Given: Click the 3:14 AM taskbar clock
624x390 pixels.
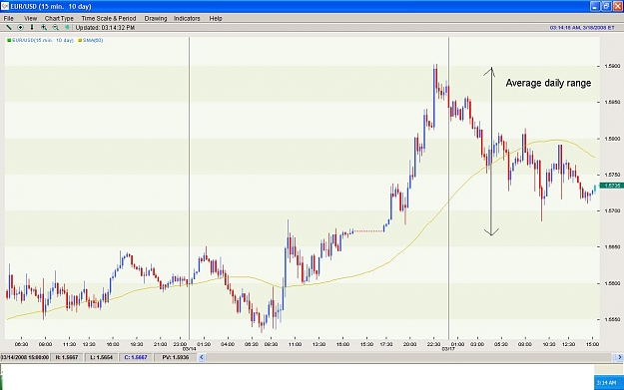Looking at the screenshot, I should click(606, 382).
